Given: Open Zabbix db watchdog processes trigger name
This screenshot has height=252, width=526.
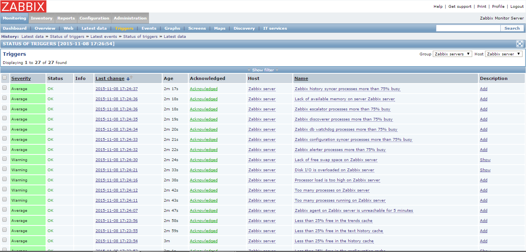Looking at the screenshot, I should click(346, 130).
